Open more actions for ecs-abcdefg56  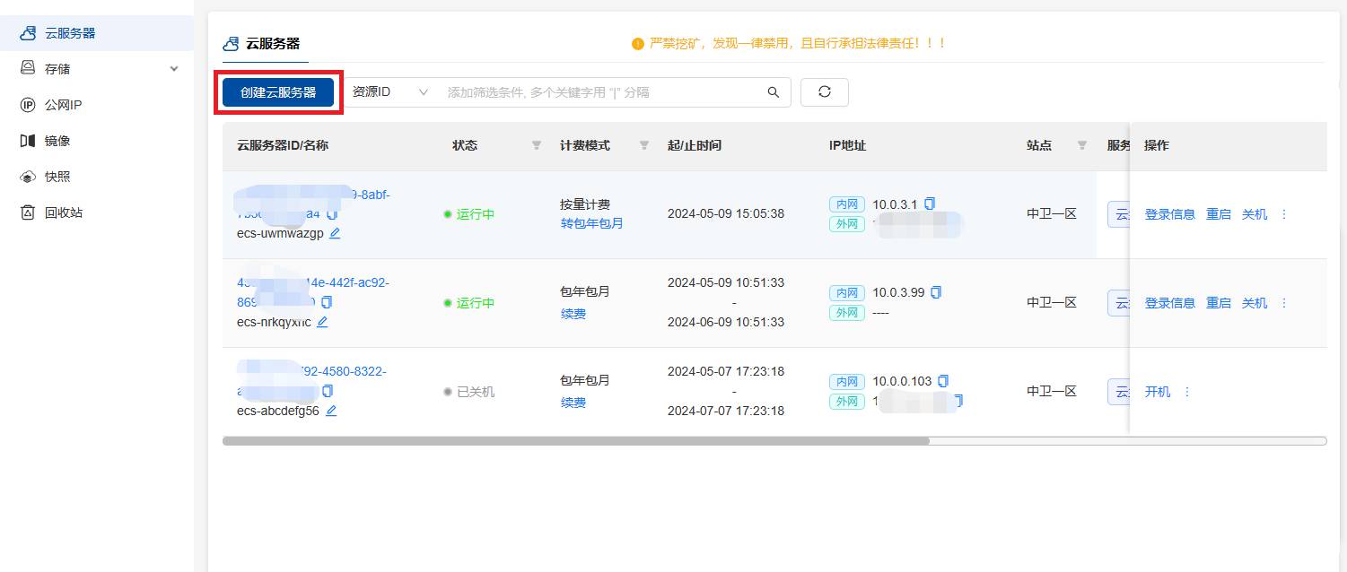tap(1187, 393)
